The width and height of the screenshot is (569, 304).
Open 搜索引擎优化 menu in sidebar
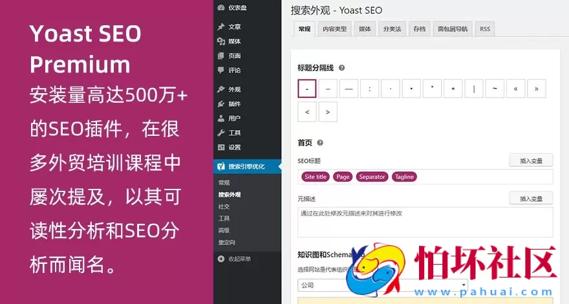pyautogui.click(x=247, y=166)
